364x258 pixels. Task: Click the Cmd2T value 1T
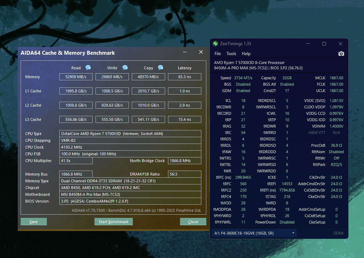pyautogui.click(x=287, y=91)
